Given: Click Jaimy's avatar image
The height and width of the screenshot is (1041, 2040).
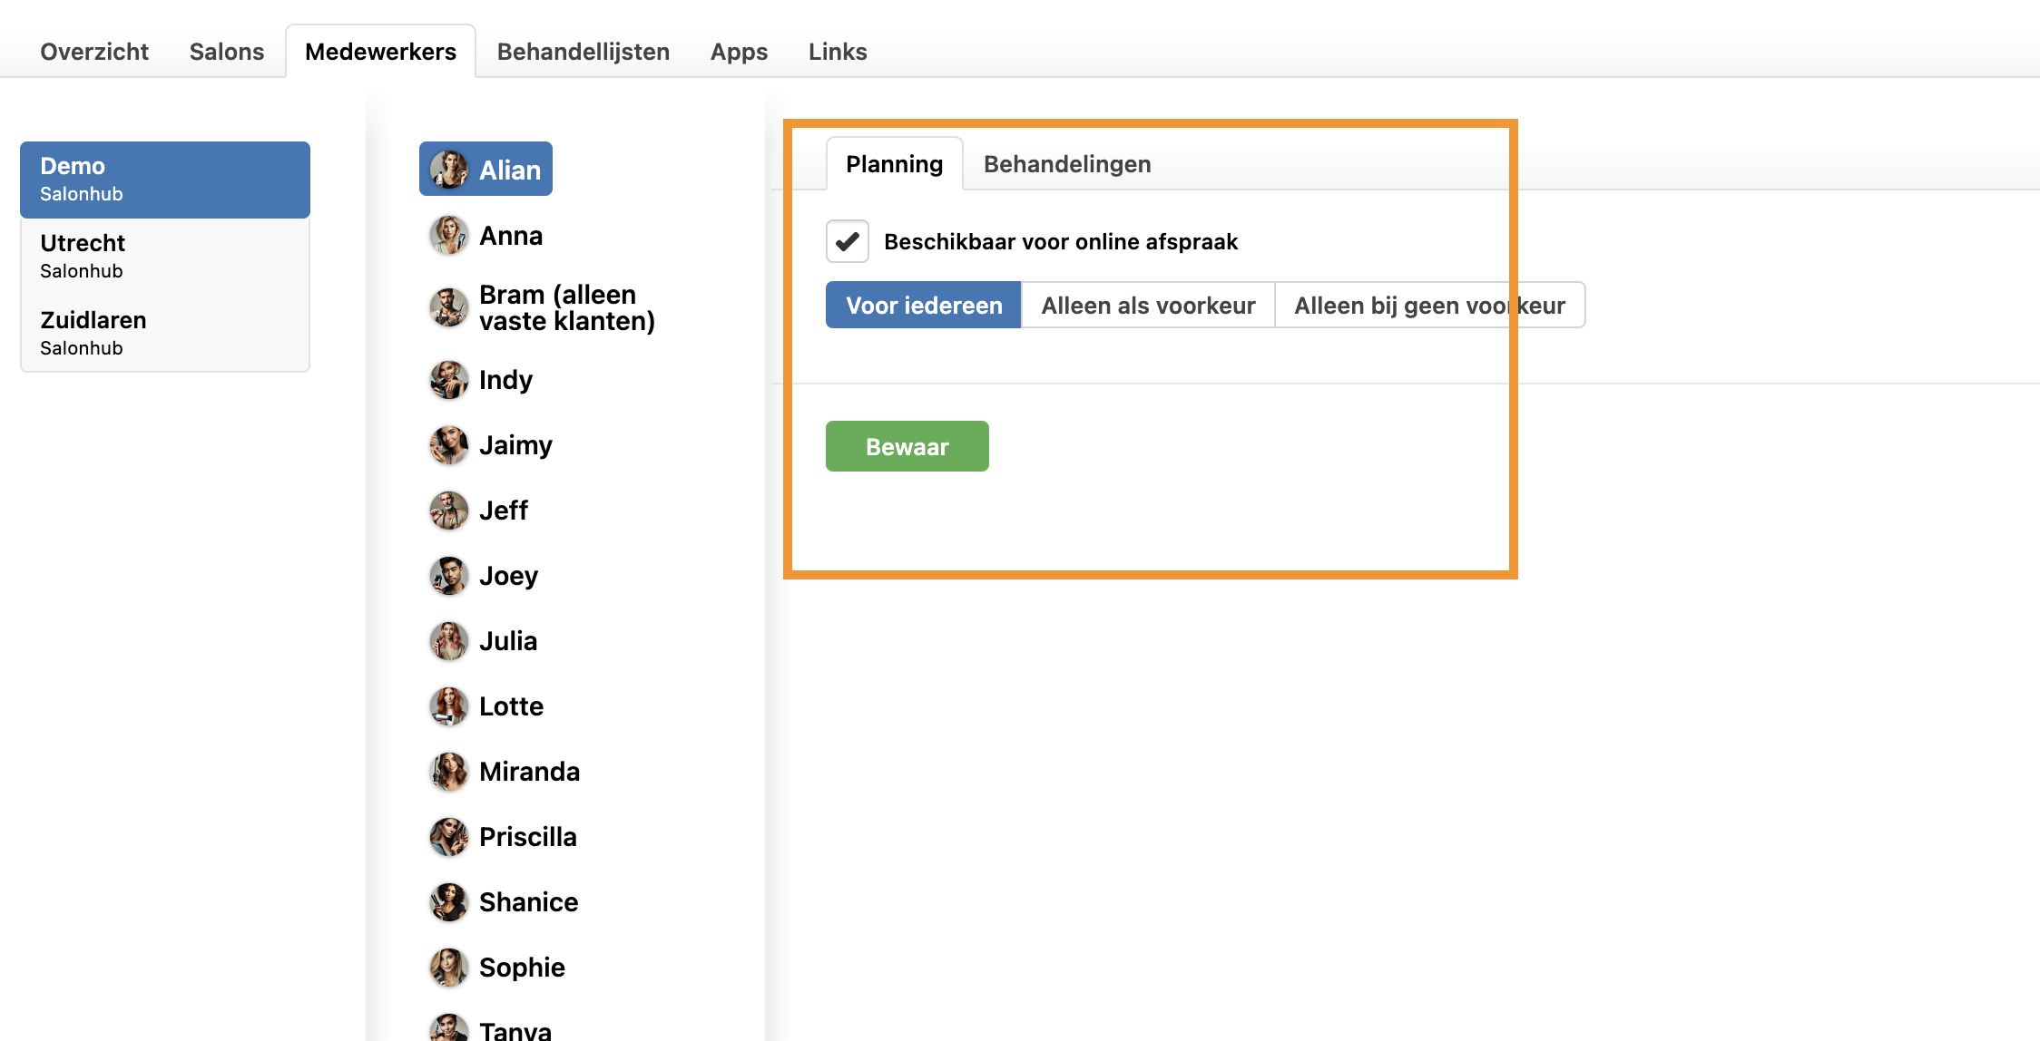Looking at the screenshot, I should 448,445.
